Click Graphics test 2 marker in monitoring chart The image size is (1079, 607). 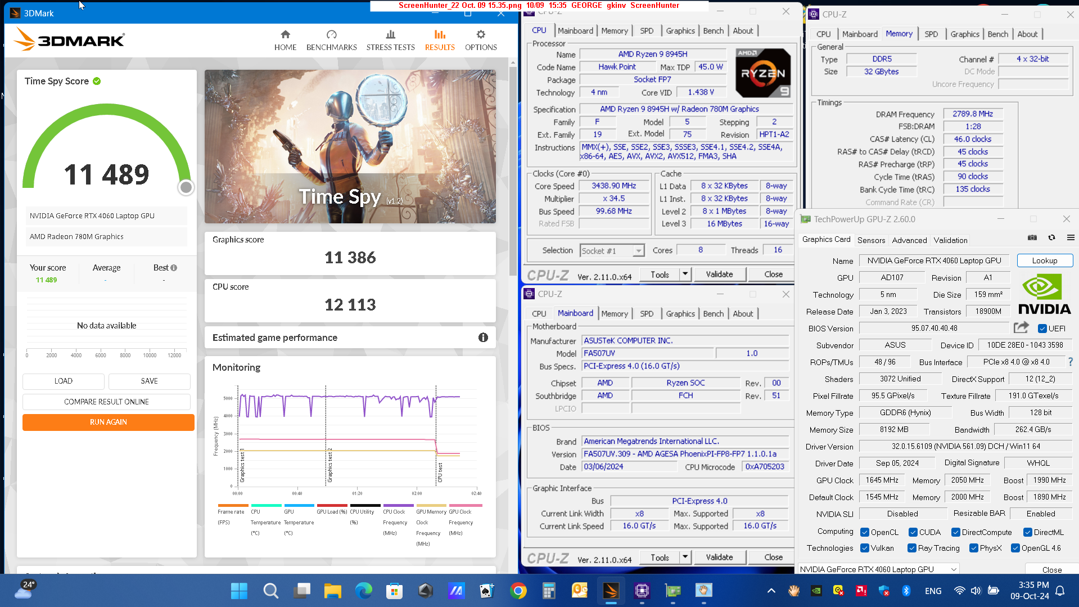click(x=329, y=465)
